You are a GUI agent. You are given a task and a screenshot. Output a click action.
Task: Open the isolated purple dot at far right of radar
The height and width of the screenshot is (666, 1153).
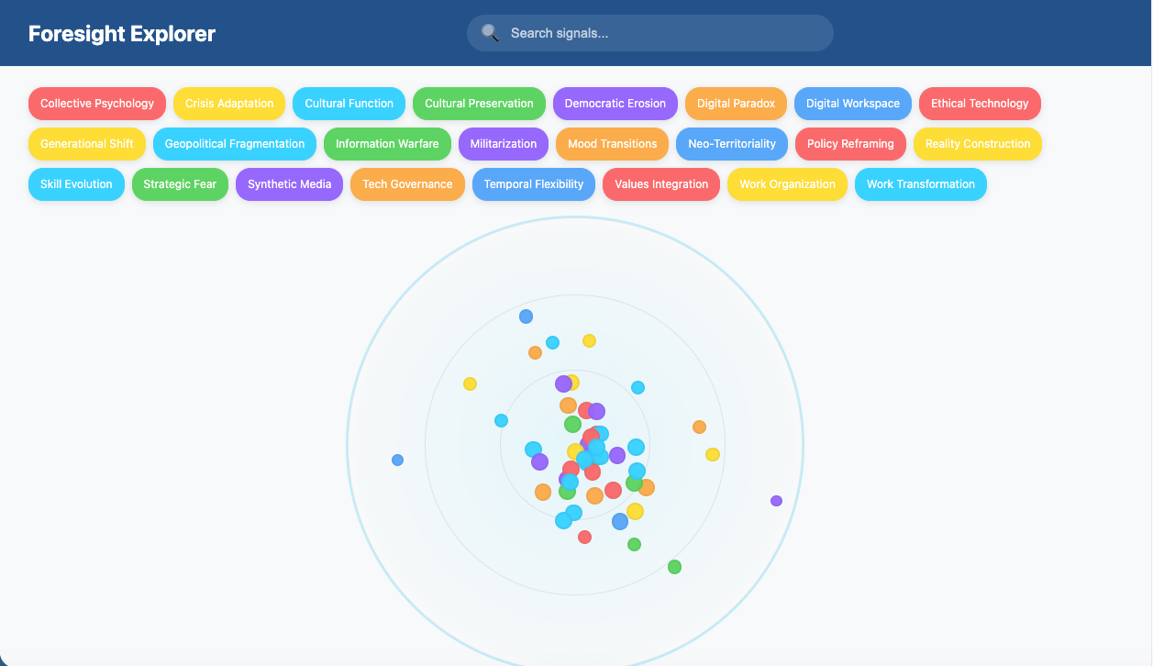point(776,501)
